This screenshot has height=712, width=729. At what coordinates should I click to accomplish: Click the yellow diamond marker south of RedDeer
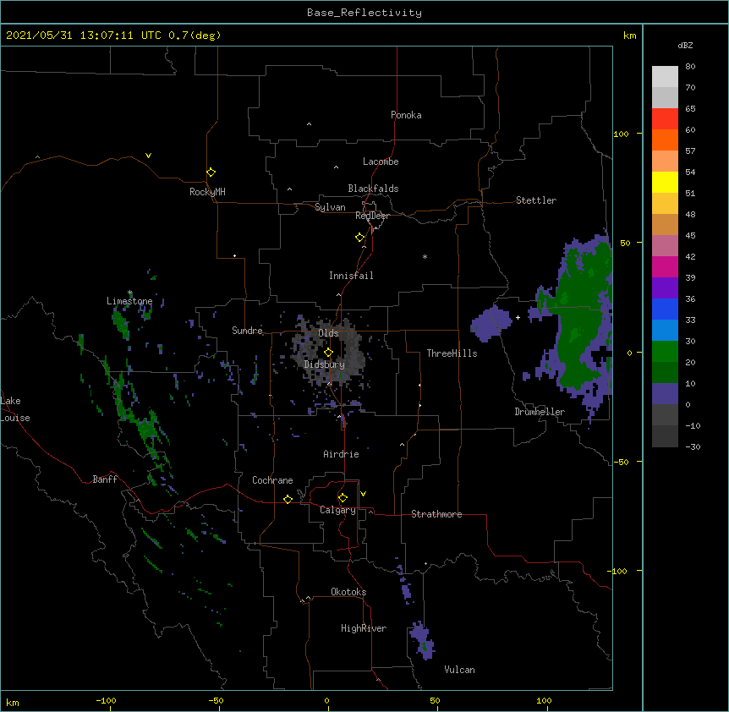point(360,238)
